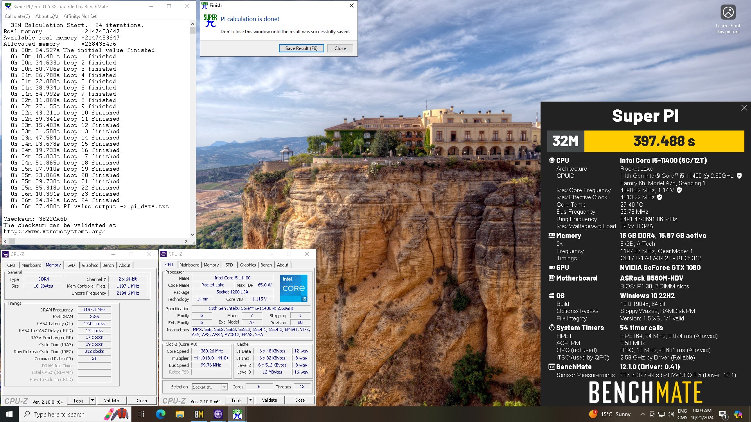Click Tools in the CPU-Z CPU window
This screenshot has height=422, width=751.
click(x=236, y=400)
